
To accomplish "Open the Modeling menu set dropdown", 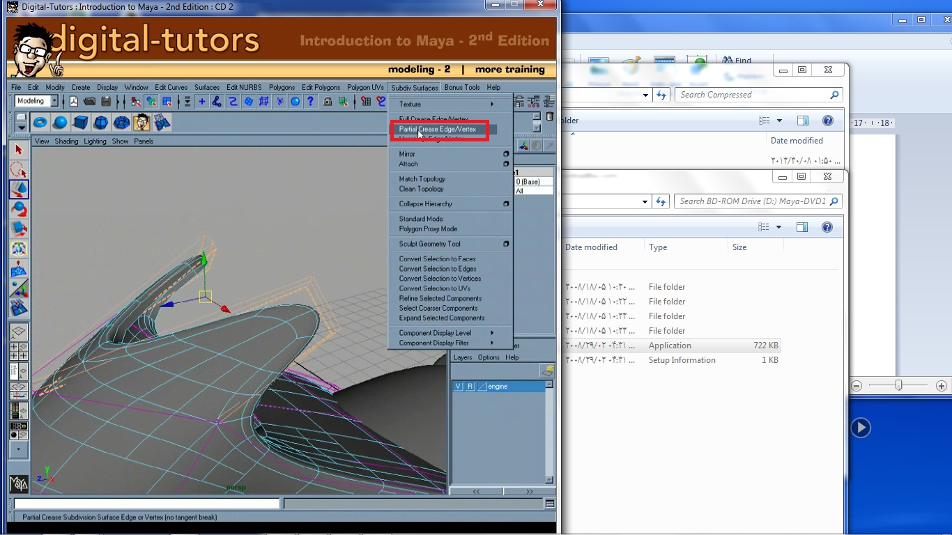I will click(54, 101).
